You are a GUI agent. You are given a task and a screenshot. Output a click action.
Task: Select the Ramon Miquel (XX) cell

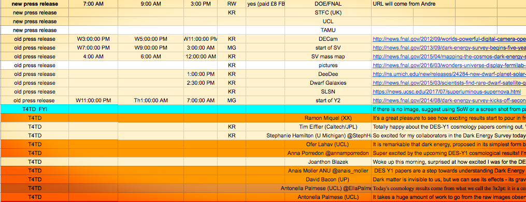click(x=328, y=118)
